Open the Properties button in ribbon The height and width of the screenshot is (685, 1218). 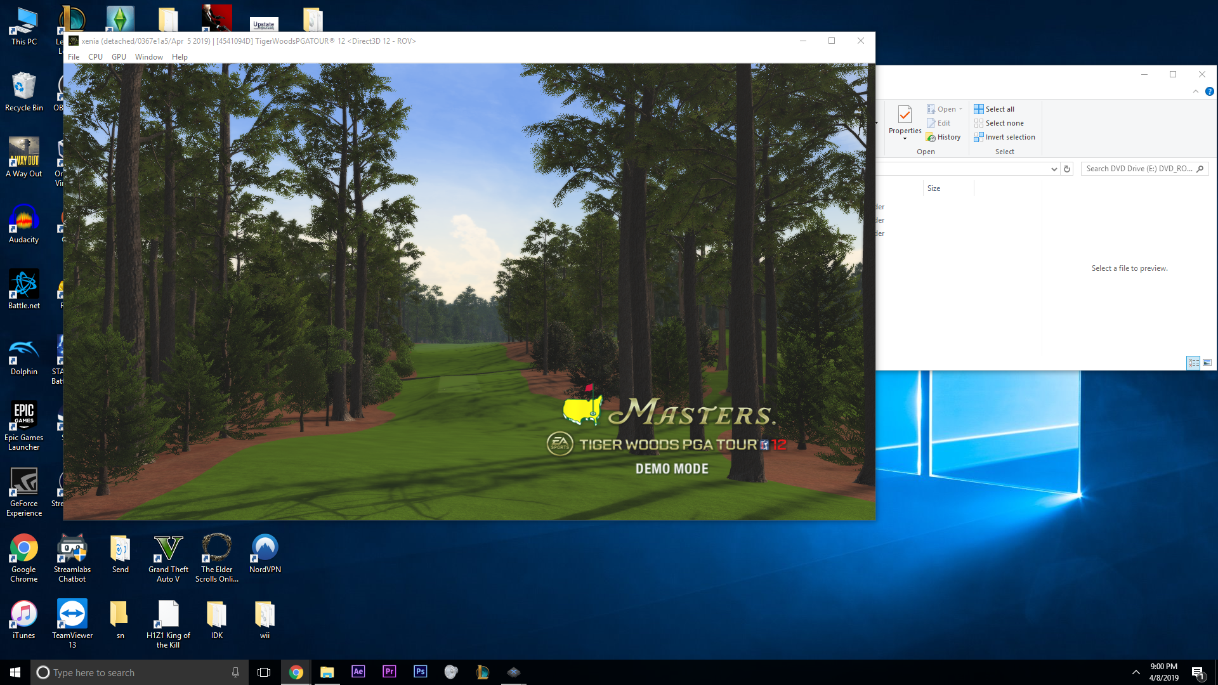(x=905, y=119)
